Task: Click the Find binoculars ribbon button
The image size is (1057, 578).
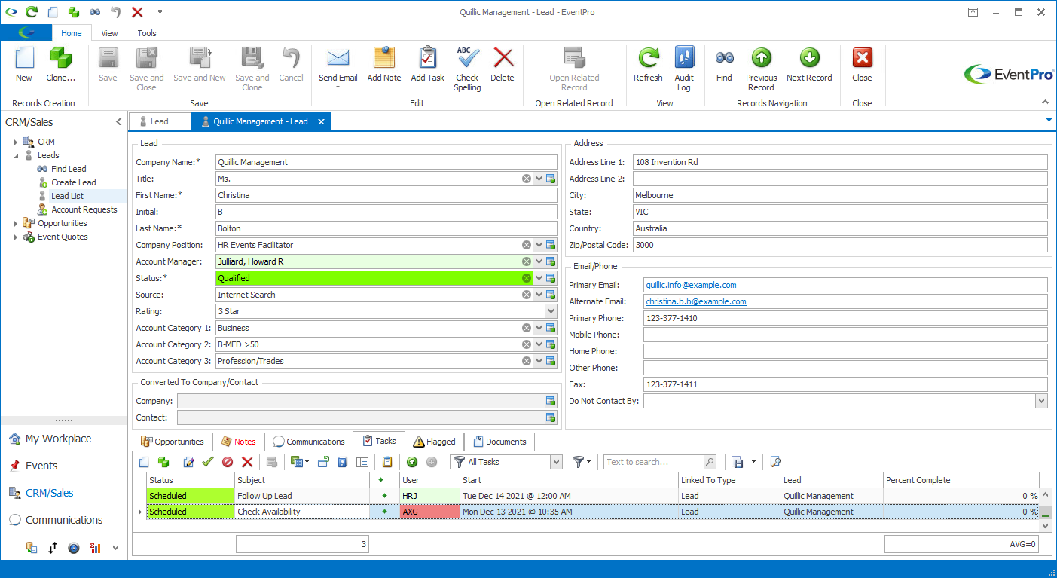Action: tap(724, 64)
